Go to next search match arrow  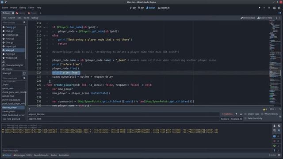[241, 114]
